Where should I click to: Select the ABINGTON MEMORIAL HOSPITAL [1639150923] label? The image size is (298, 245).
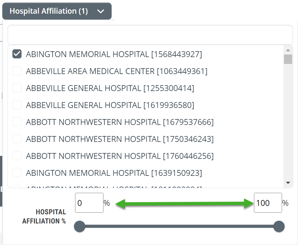tap(114, 173)
